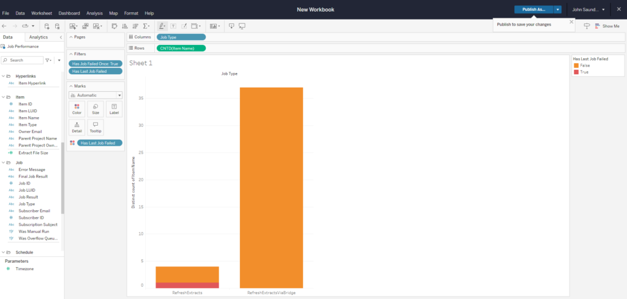Dismiss the Publish to save changes tooltip
627x299 pixels.
click(571, 22)
